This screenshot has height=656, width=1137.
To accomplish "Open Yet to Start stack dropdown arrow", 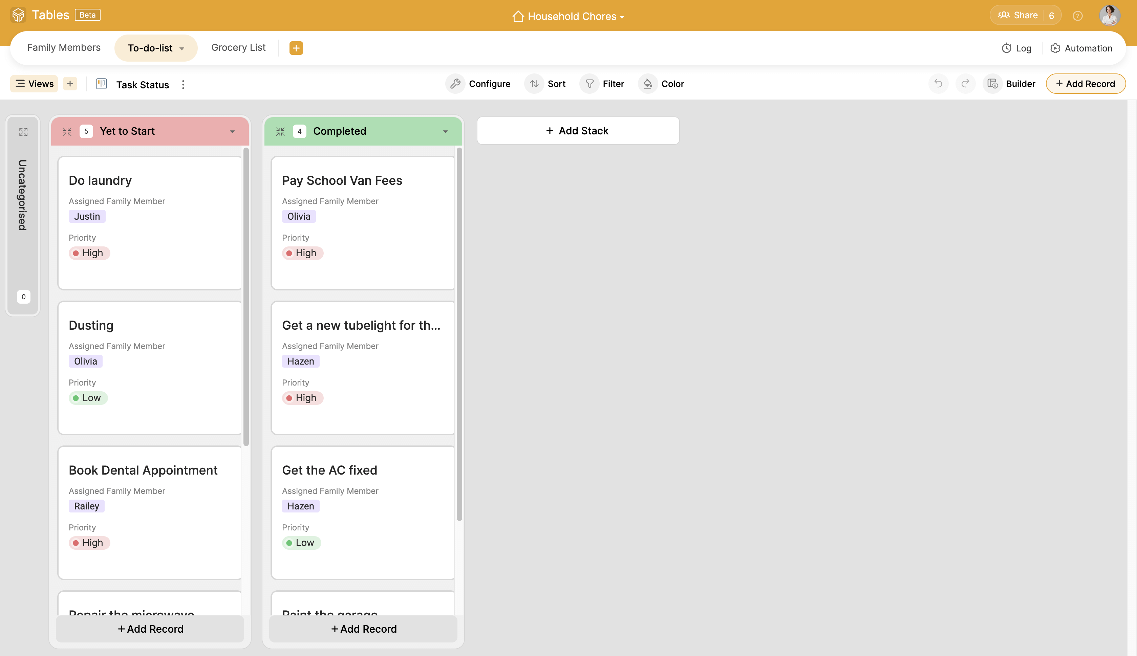I will [x=233, y=132].
